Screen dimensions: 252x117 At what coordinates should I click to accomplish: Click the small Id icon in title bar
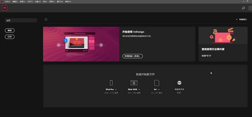coord(2,2)
